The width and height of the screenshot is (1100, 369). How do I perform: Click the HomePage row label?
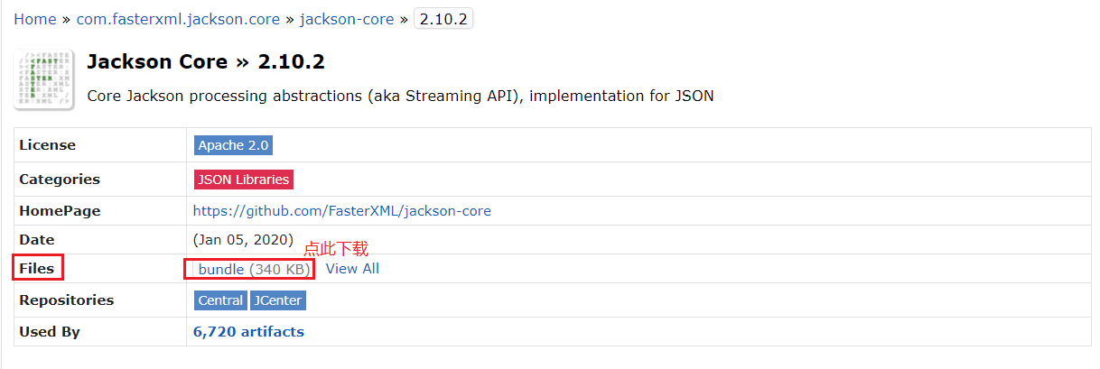click(x=60, y=211)
